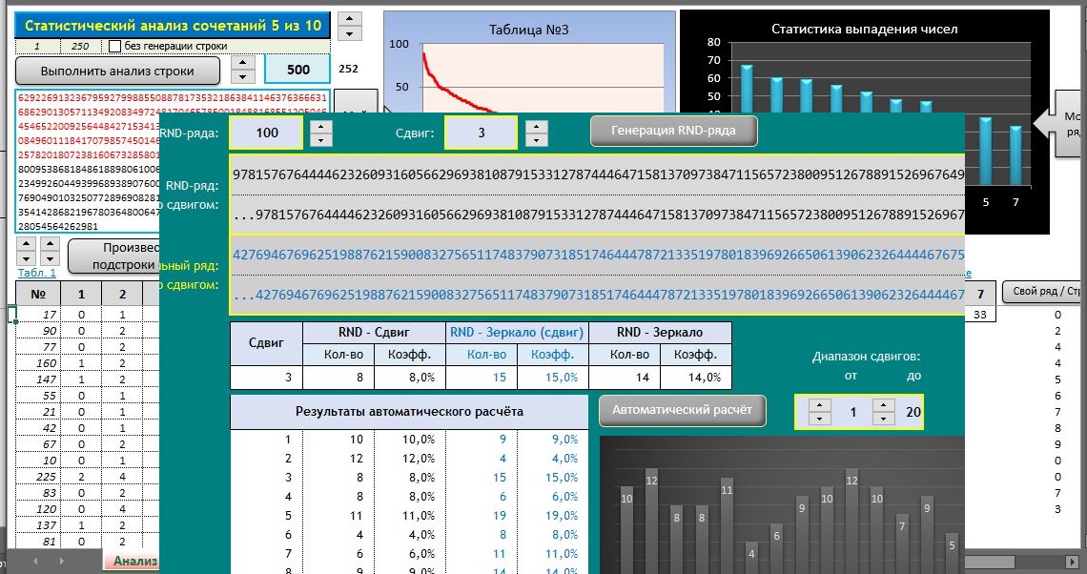Select the 'Статистический анализ сочетаний 5 из 10' title
1087x574 pixels.
tap(173, 26)
